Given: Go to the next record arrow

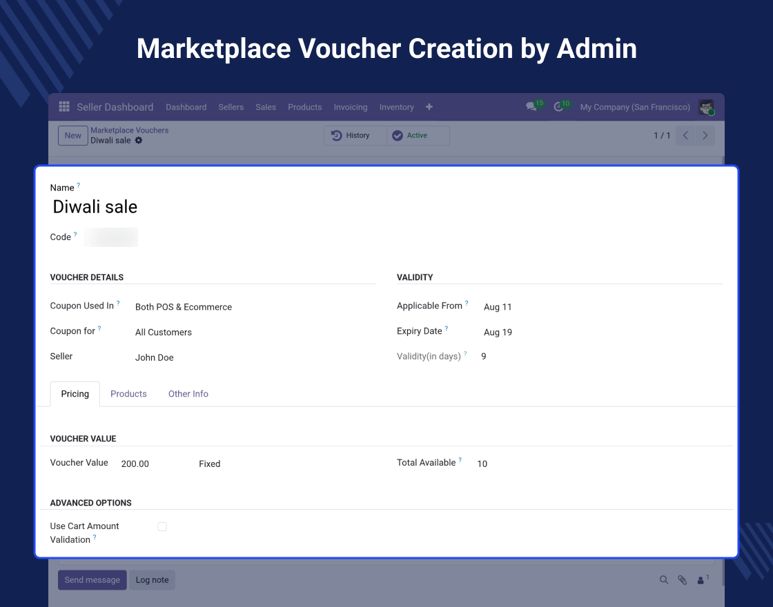Looking at the screenshot, I should pyautogui.click(x=705, y=135).
